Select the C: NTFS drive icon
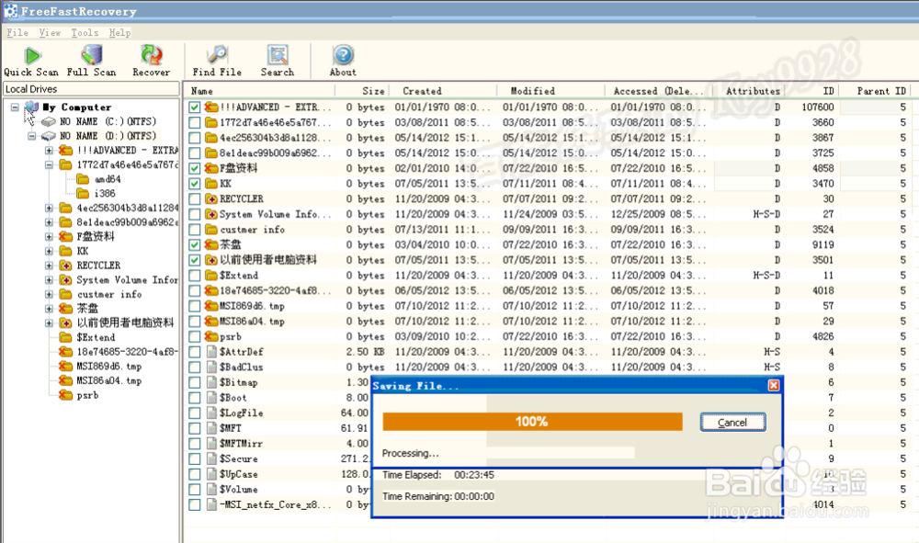The image size is (919, 543). pyautogui.click(x=49, y=122)
